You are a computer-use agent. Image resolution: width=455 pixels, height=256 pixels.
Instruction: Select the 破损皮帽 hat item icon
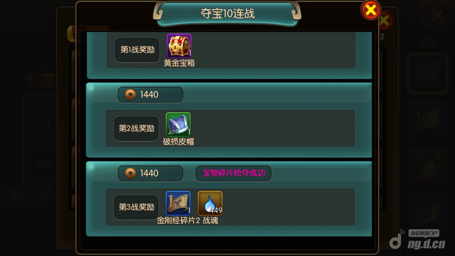tap(178, 125)
